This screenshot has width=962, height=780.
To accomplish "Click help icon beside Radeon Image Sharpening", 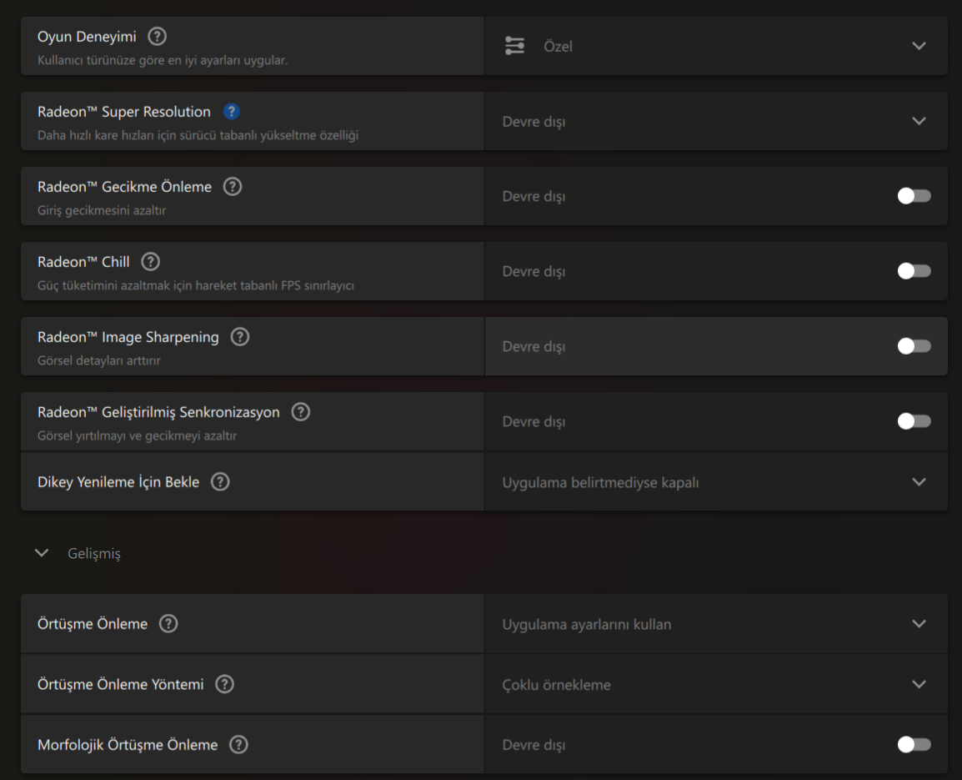I will [x=239, y=336].
